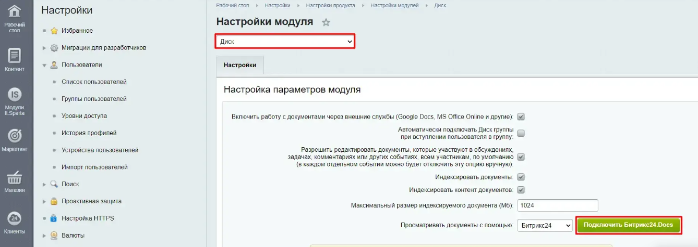Collapse the Пользователи tree section

click(44, 66)
